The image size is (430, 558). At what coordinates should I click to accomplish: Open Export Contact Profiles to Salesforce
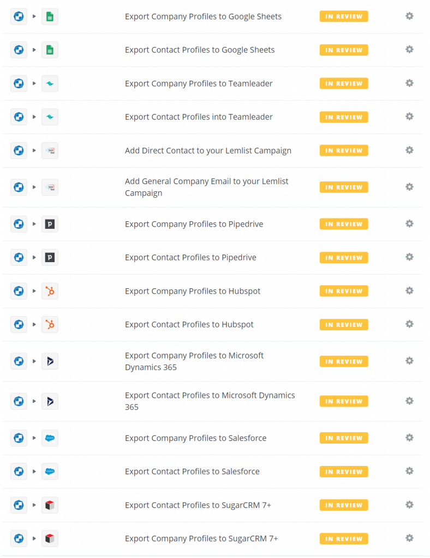[192, 471]
